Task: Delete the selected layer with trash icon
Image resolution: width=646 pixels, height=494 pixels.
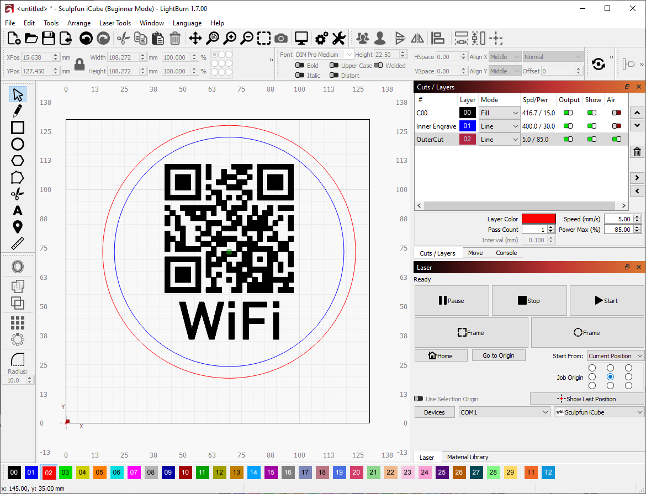Action: pos(637,152)
